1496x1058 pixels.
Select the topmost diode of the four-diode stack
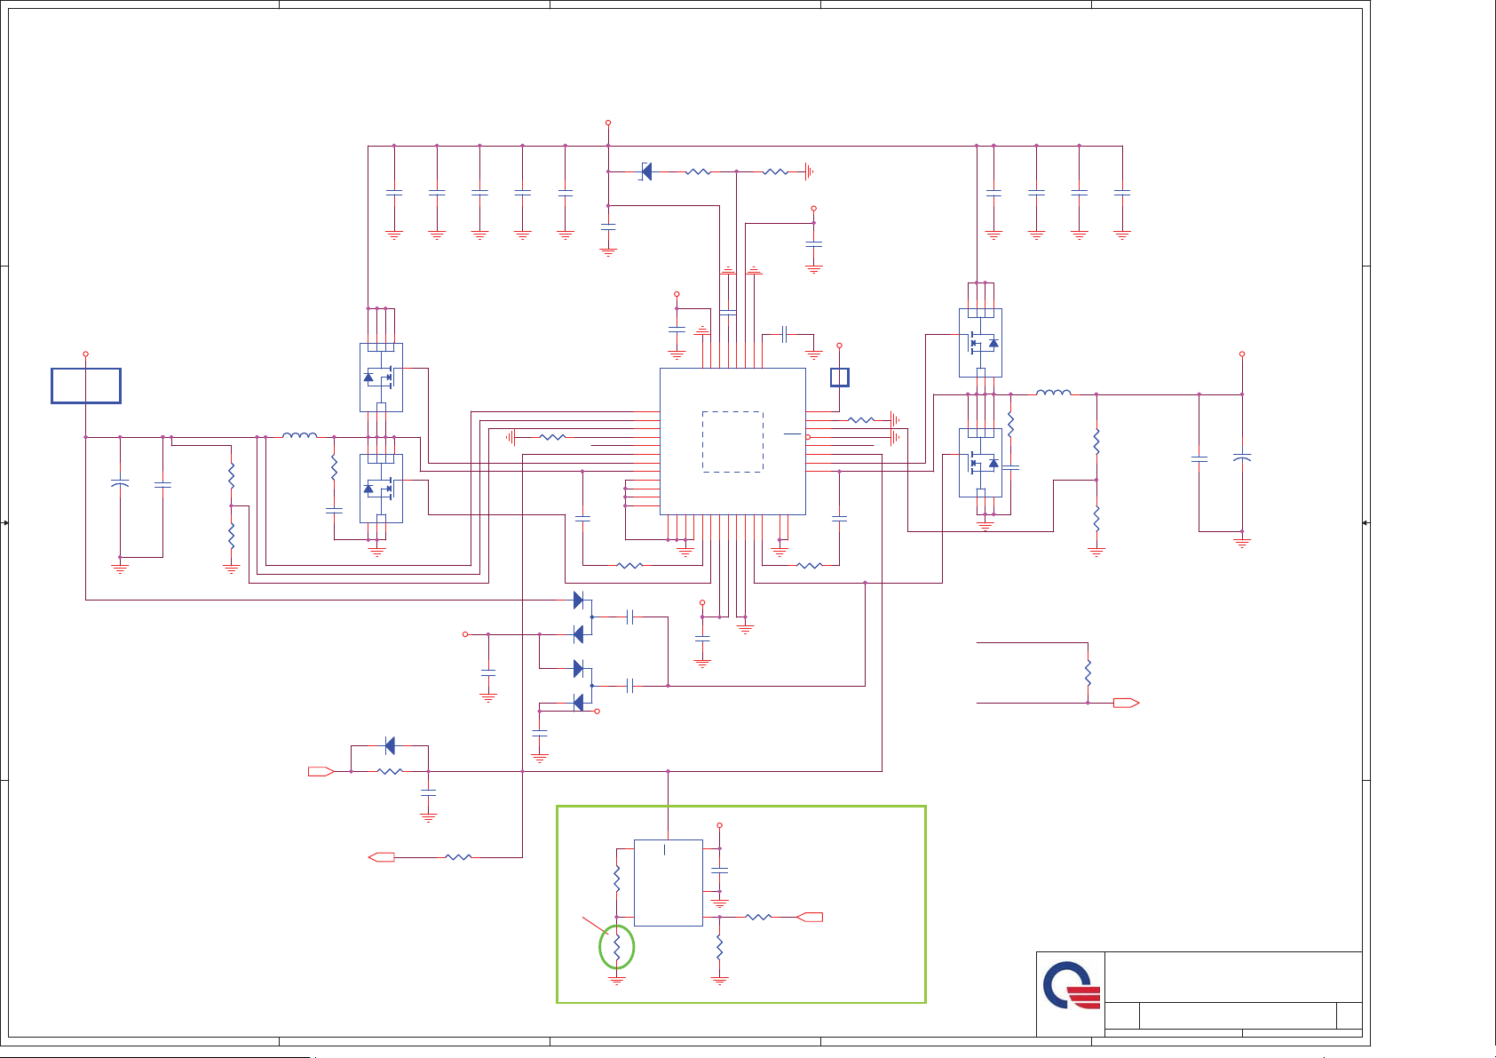point(579,601)
